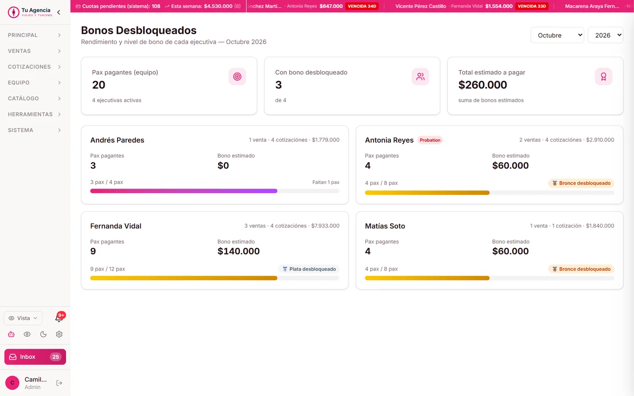Click the Matías Soto card title
The width and height of the screenshot is (634, 396).
click(x=385, y=226)
